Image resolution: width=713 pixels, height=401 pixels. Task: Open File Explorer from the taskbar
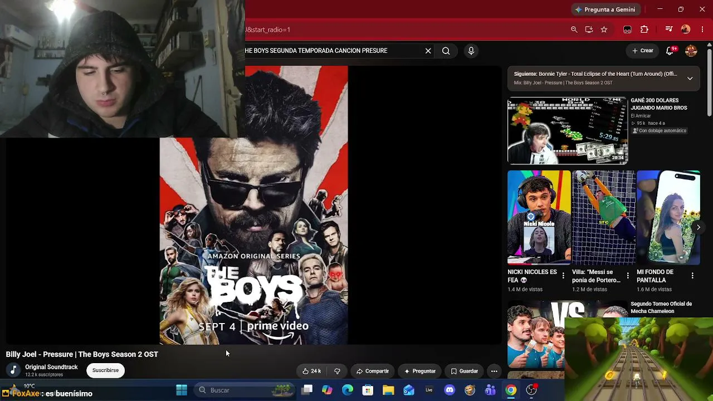[x=388, y=390]
